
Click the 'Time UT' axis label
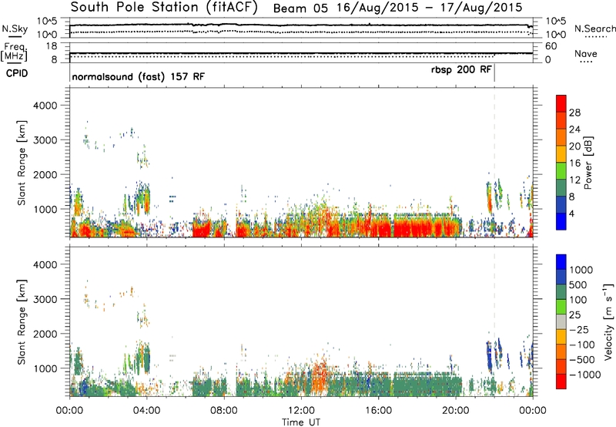[x=301, y=422]
